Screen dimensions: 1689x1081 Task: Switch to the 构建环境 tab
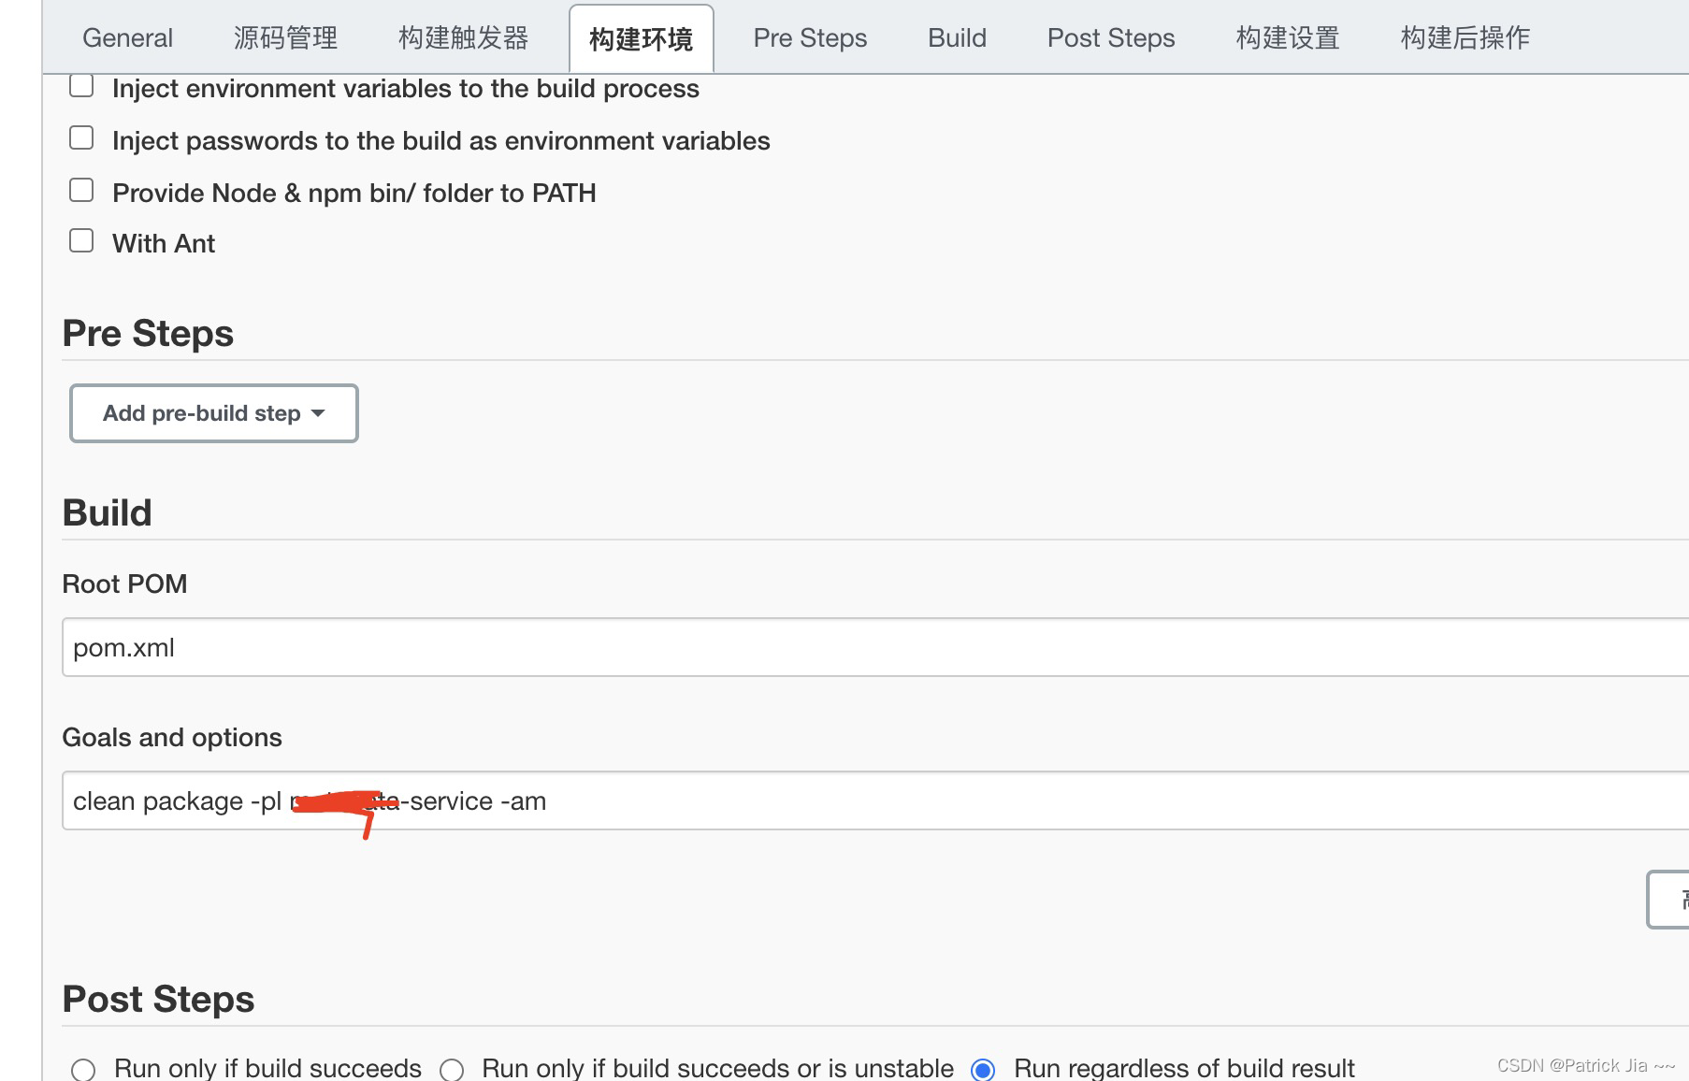coord(641,37)
